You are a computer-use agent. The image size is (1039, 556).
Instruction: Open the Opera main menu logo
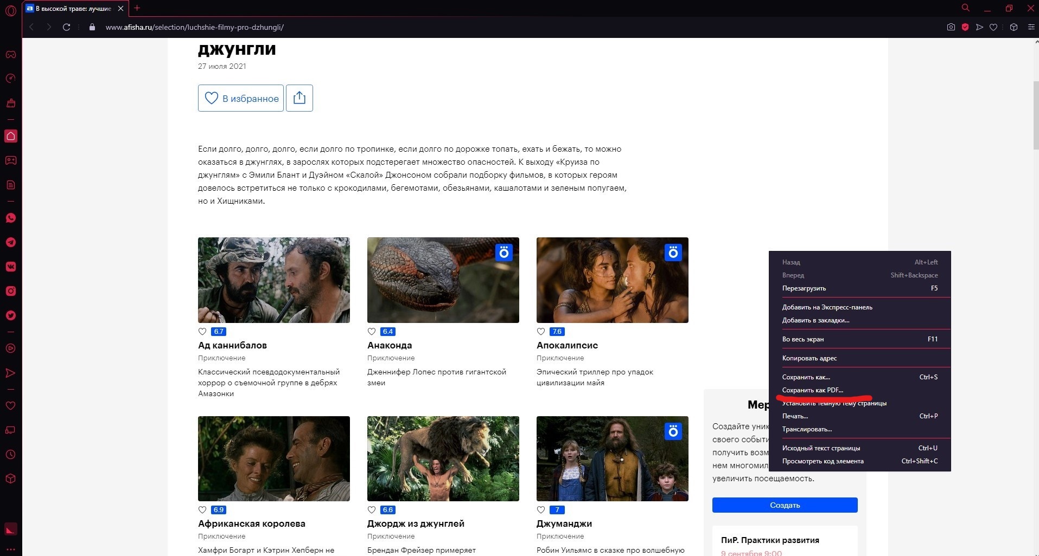[10, 11]
